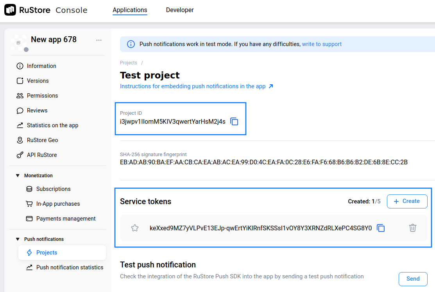Click the info icon in the banner
Screen dimensions: 435x292
(x=131, y=44)
